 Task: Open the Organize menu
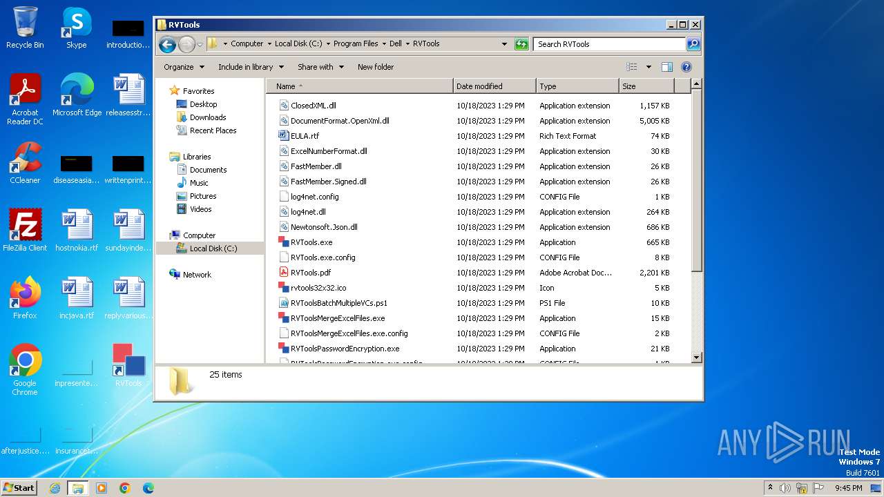pos(184,67)
